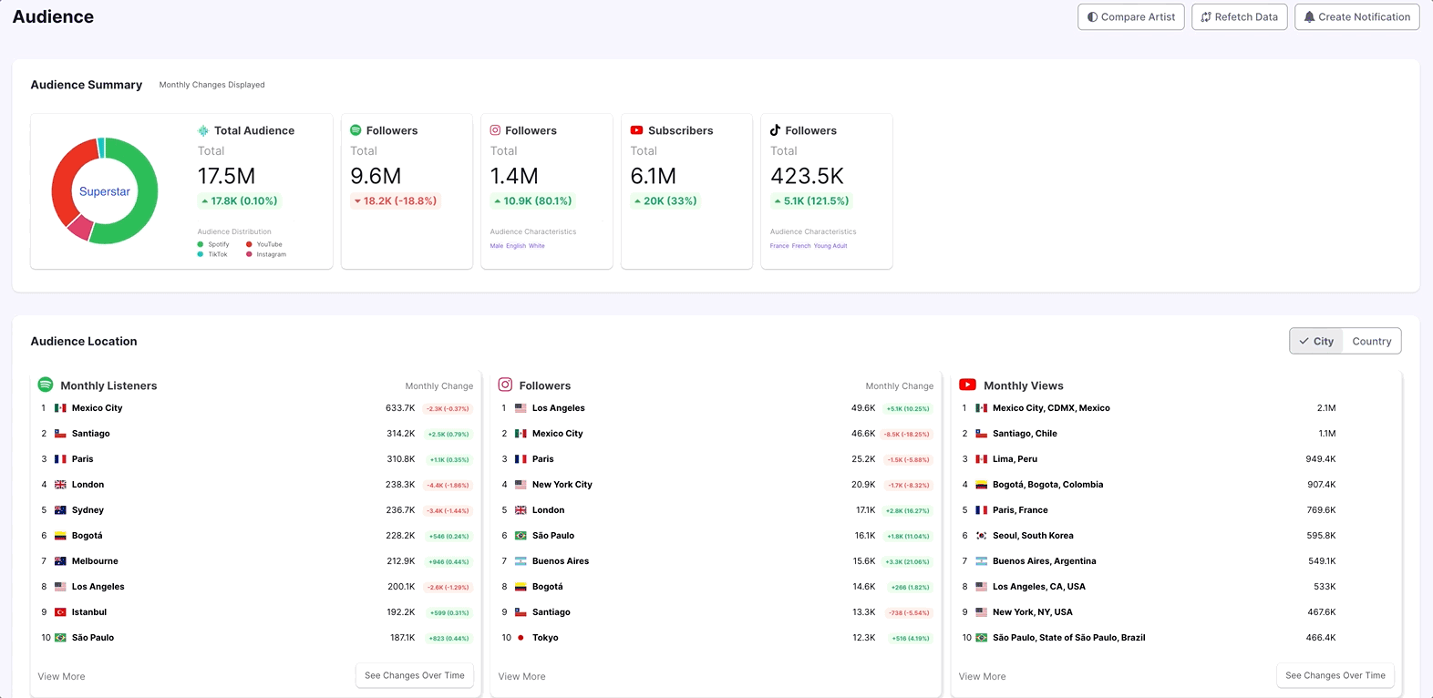Viewport: 1433px width, 698px height.
Task: Click the Instagram icon in Audience Location
Action: (x=505, y=385)
